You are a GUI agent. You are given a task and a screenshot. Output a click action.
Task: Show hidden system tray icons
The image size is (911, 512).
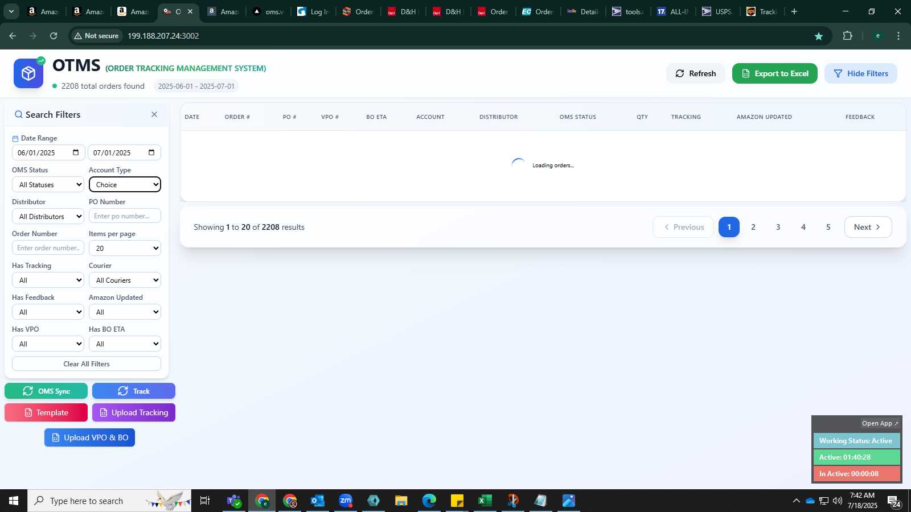pos(796,501)
